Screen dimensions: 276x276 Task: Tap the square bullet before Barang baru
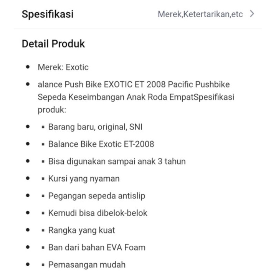pos(43,127)
